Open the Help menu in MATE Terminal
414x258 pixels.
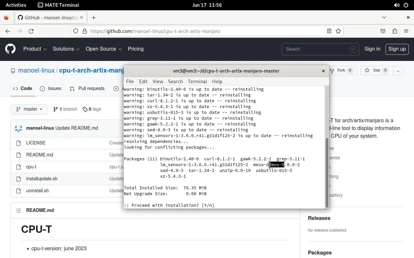[x=217, y=82]
